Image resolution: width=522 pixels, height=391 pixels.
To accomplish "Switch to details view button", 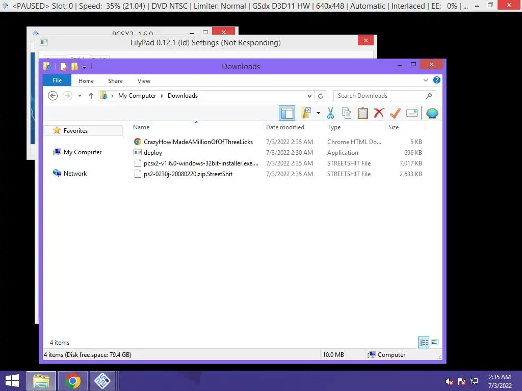I will click(424, 342).
